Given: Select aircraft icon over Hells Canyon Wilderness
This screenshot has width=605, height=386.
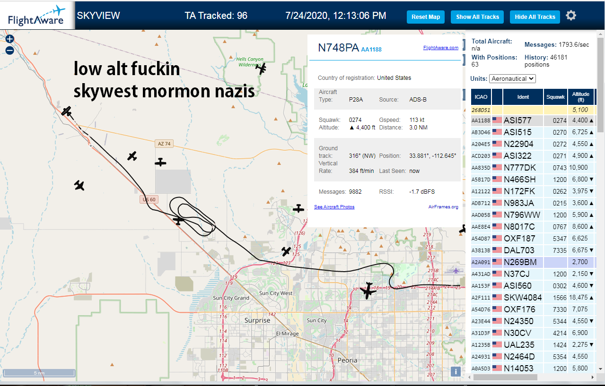Looking at the screenshot, I should tap(261, 69).
